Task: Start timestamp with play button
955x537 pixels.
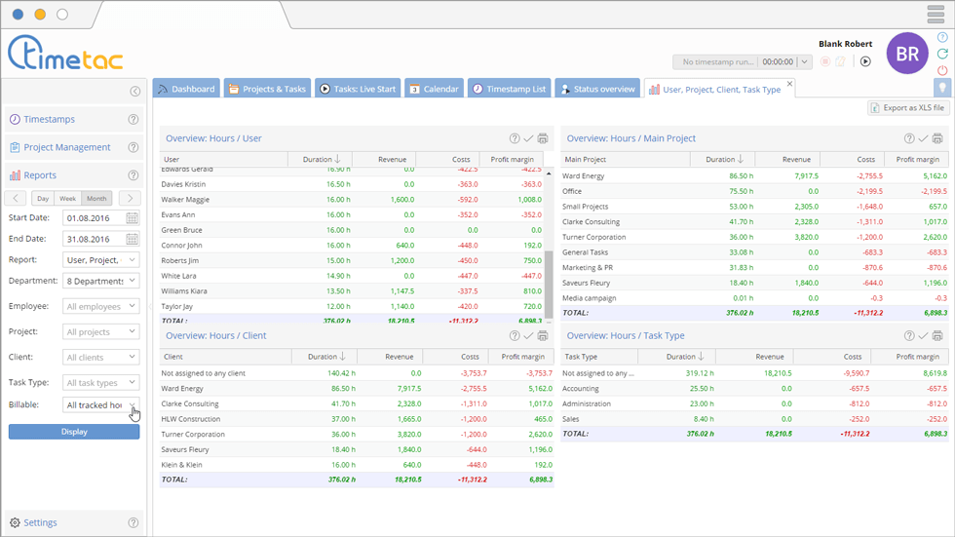Action: [x=865, y=61]
